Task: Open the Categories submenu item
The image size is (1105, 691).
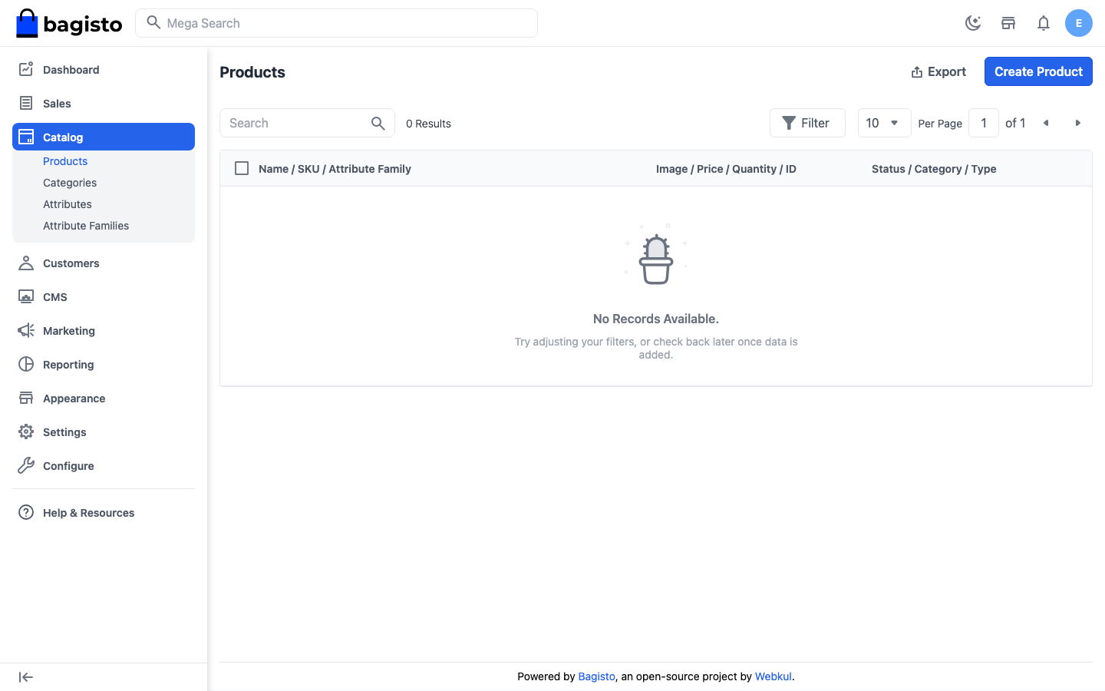Action: click(70, 183)
